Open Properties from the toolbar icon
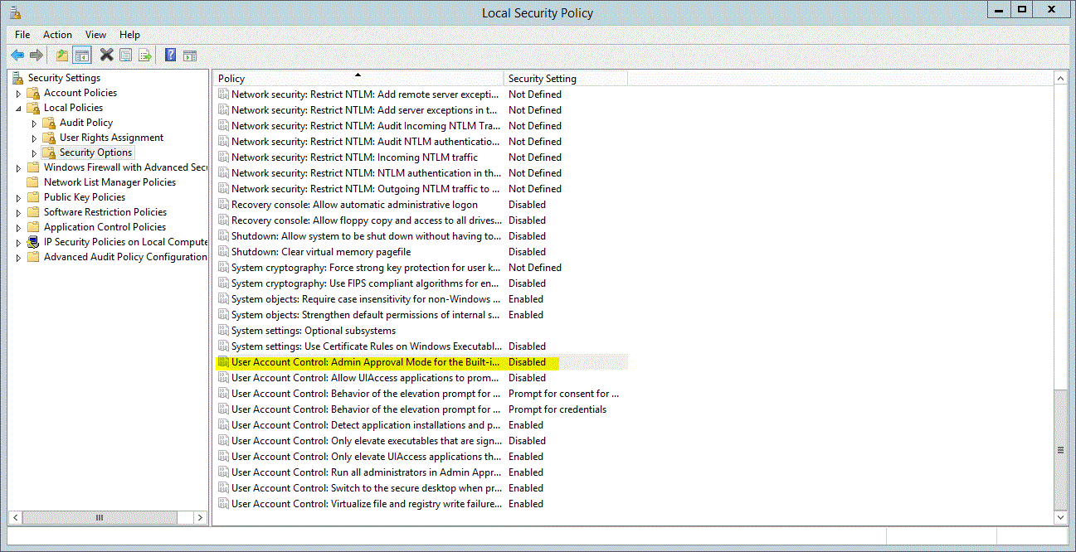This screenshot has width=1076, height=552. 125,56
